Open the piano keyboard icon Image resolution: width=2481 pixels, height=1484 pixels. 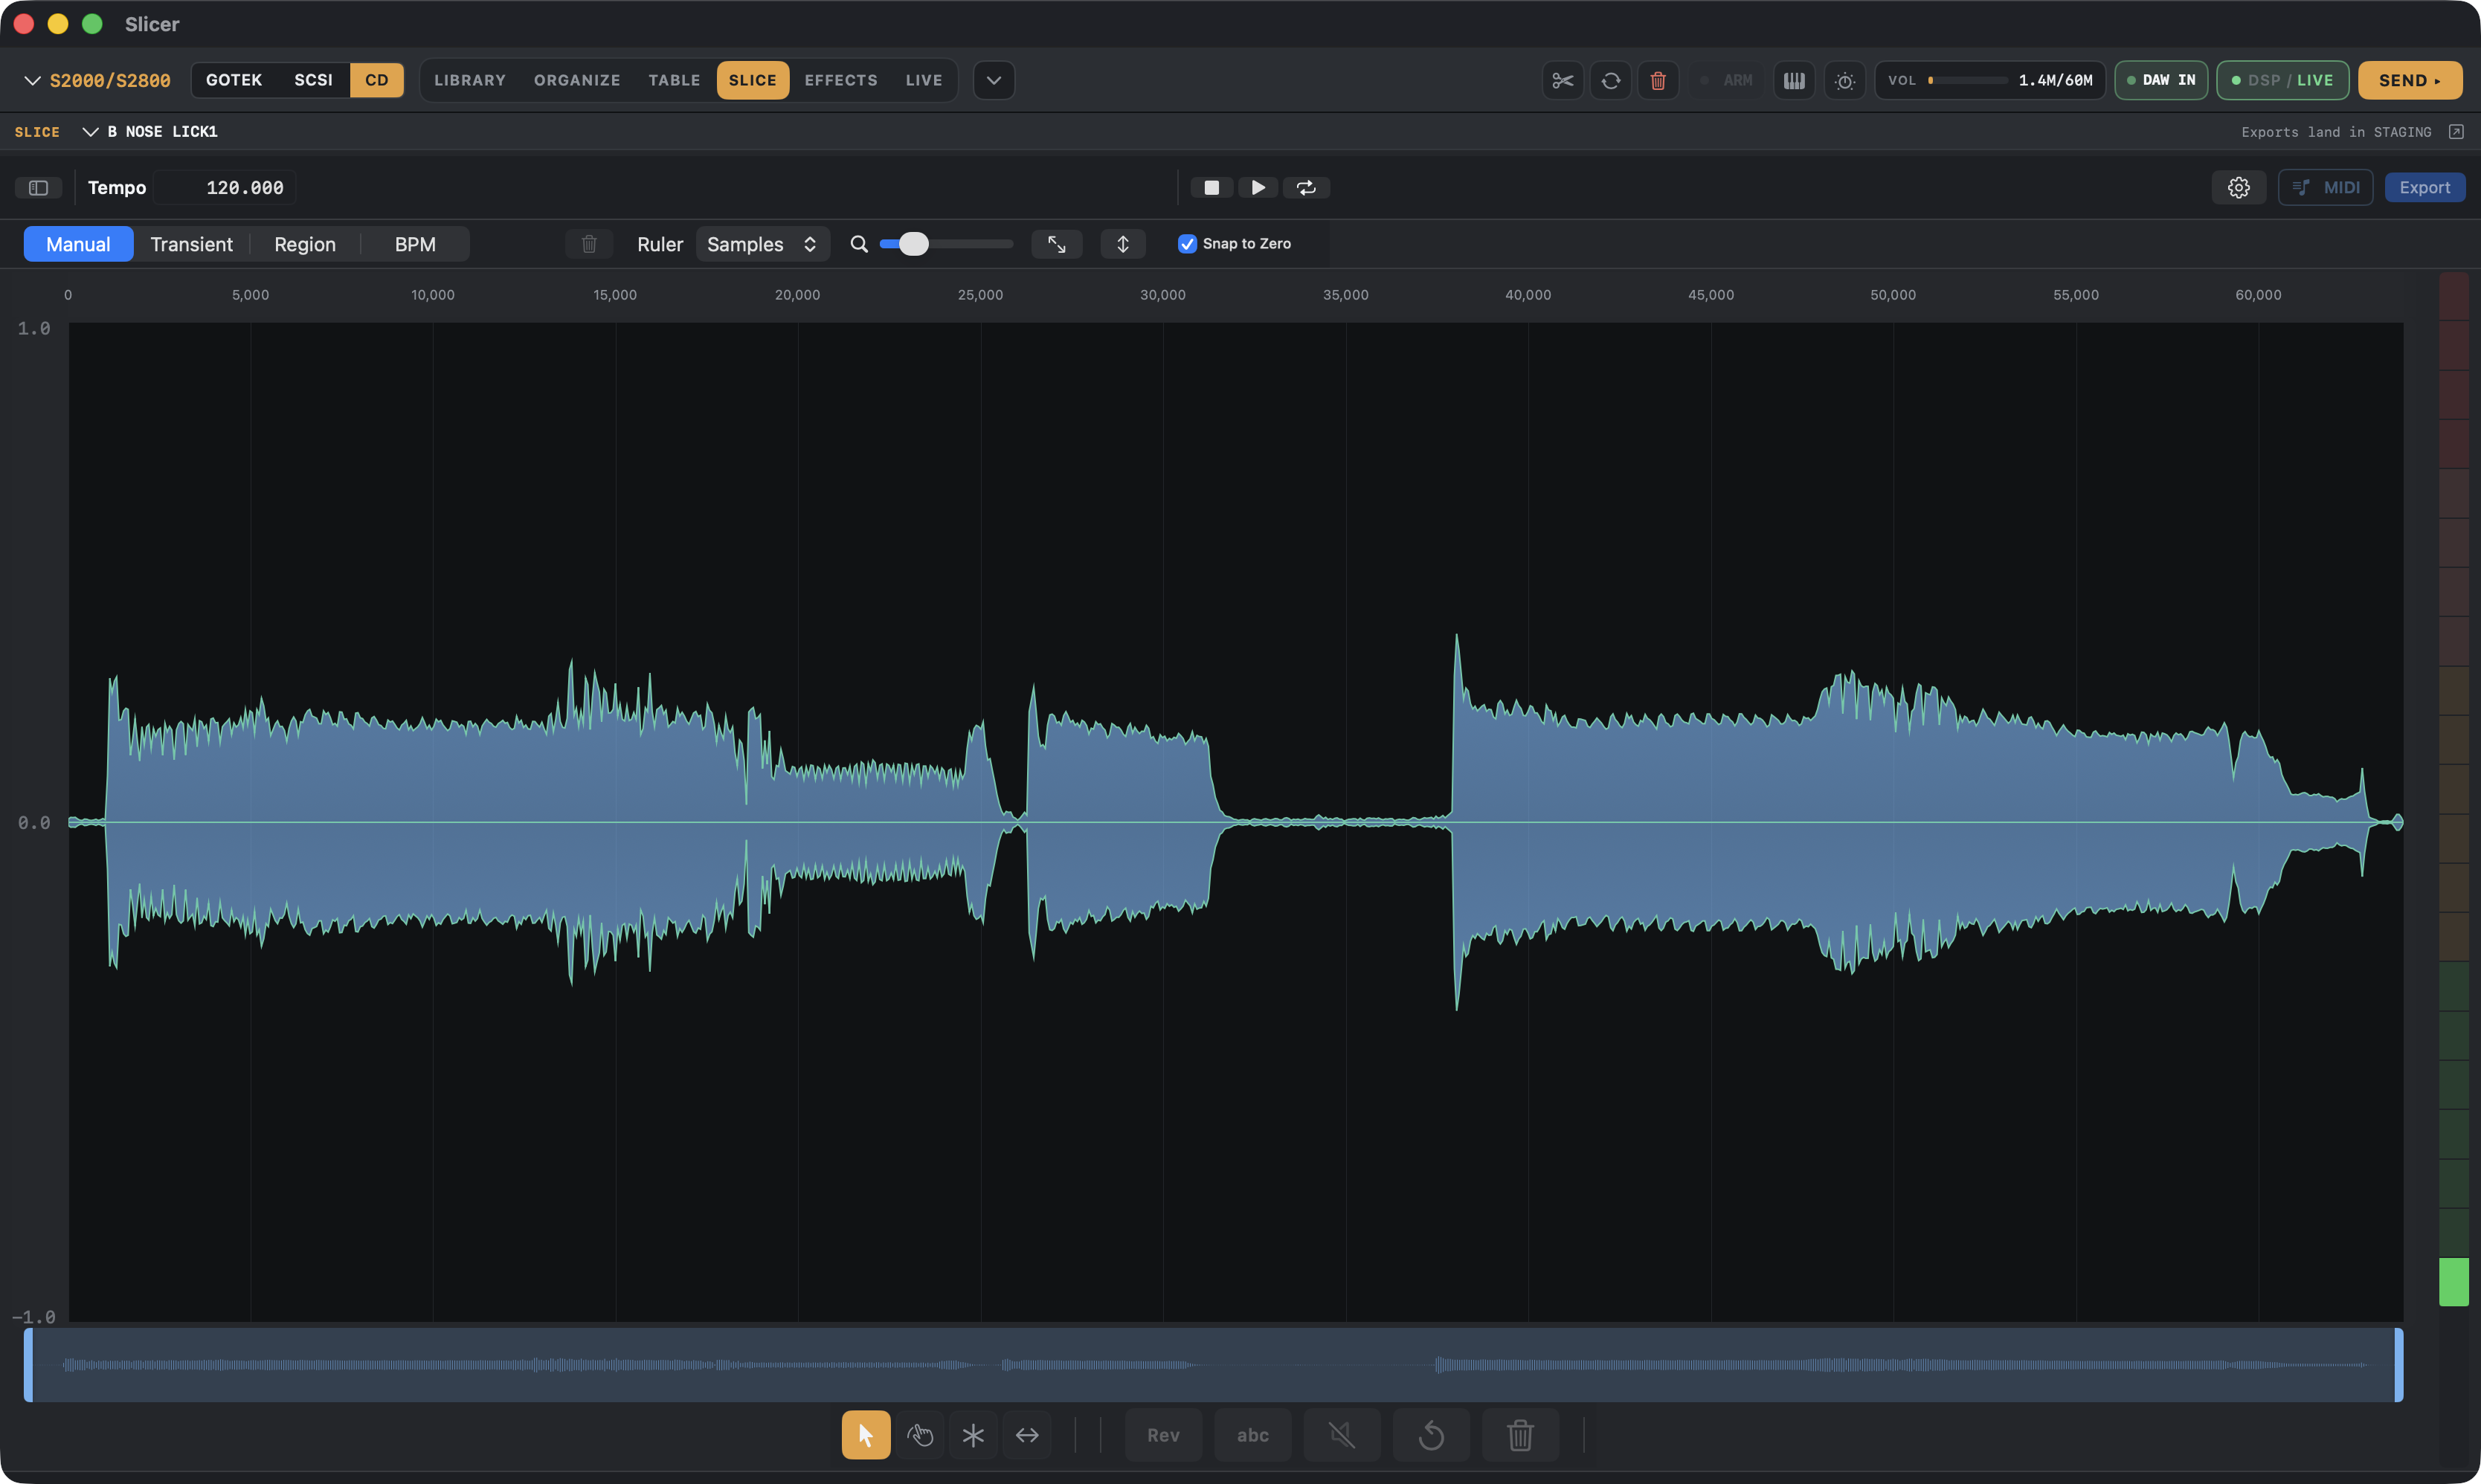coord(1794,80)
